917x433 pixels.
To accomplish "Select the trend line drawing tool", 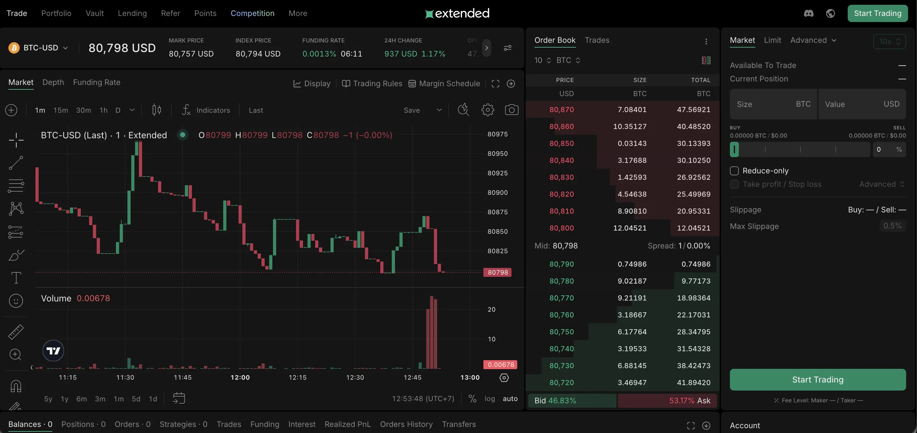I will click(x=16, y=163).
